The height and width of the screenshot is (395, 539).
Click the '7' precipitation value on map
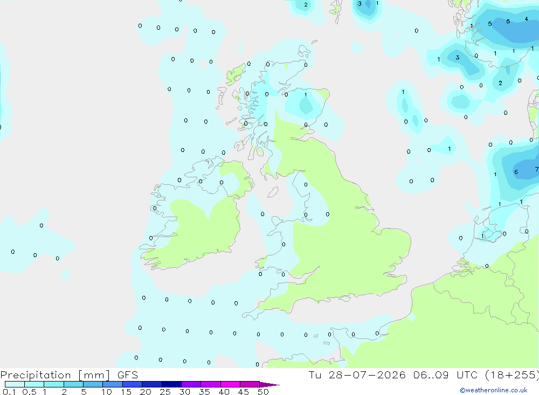(x=536, y=169)
